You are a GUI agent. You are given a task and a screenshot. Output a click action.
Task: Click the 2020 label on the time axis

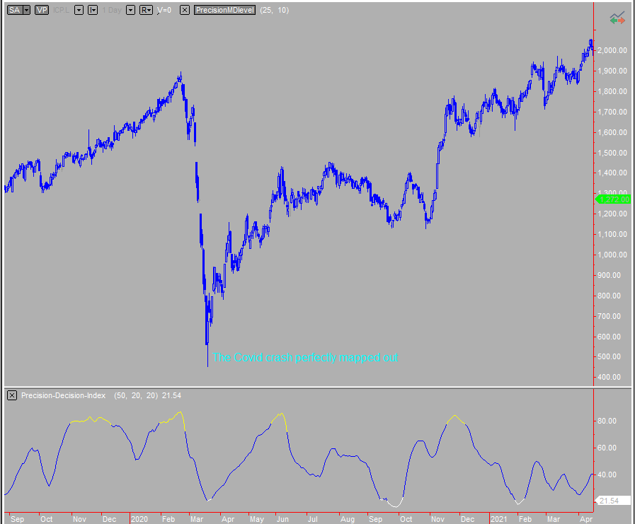click(x=139, y=518)
